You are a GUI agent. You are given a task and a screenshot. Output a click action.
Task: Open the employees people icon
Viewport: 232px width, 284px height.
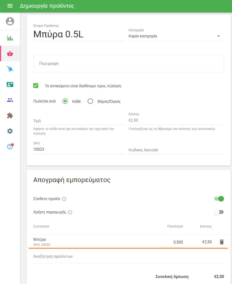[x=10, y=100]
